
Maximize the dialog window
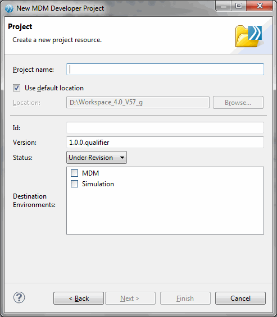pyautogui.click(x=239, y=6)
